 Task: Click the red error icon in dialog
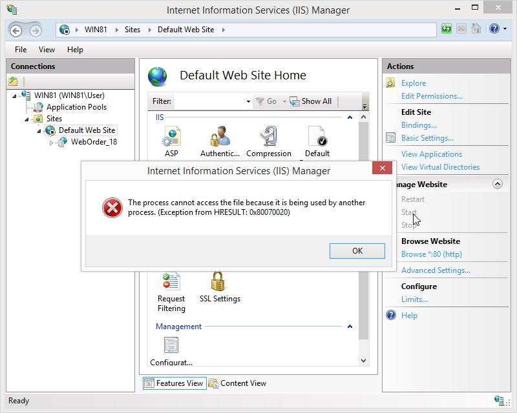112,208
